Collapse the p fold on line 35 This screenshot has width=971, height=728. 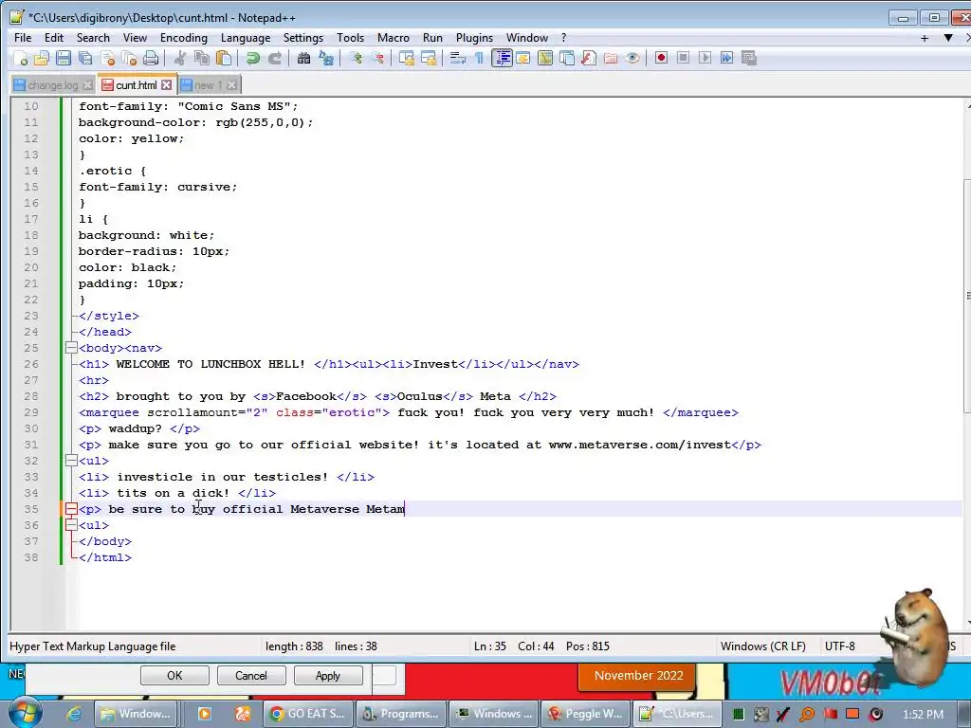tap(71, 509)
